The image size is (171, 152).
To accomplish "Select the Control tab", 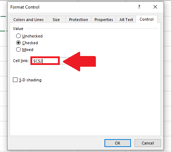I will [146, 19].
